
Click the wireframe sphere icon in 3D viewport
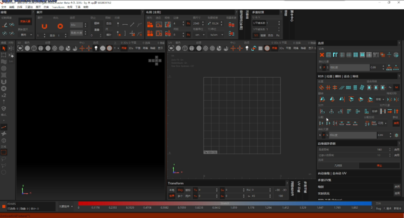coord(34,48)
